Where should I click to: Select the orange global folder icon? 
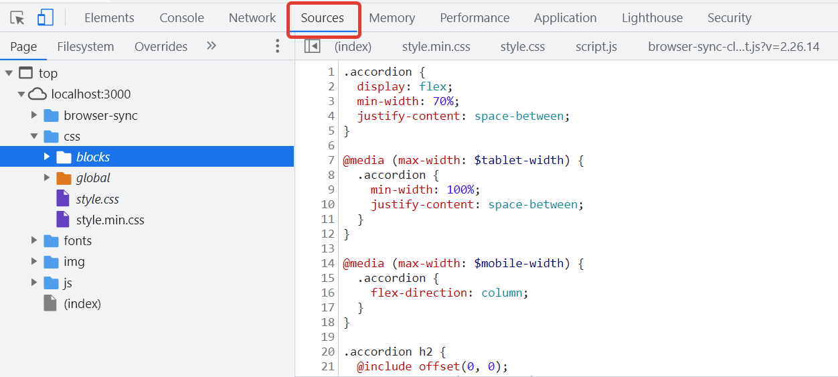coord(64,178)
